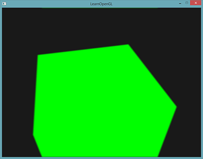Click the polygon's topmost vertex
This screenshot has height=159, width=203.
coord(128,45)
